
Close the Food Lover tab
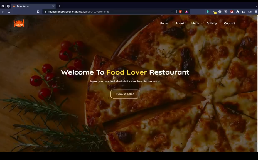[53, 6]
